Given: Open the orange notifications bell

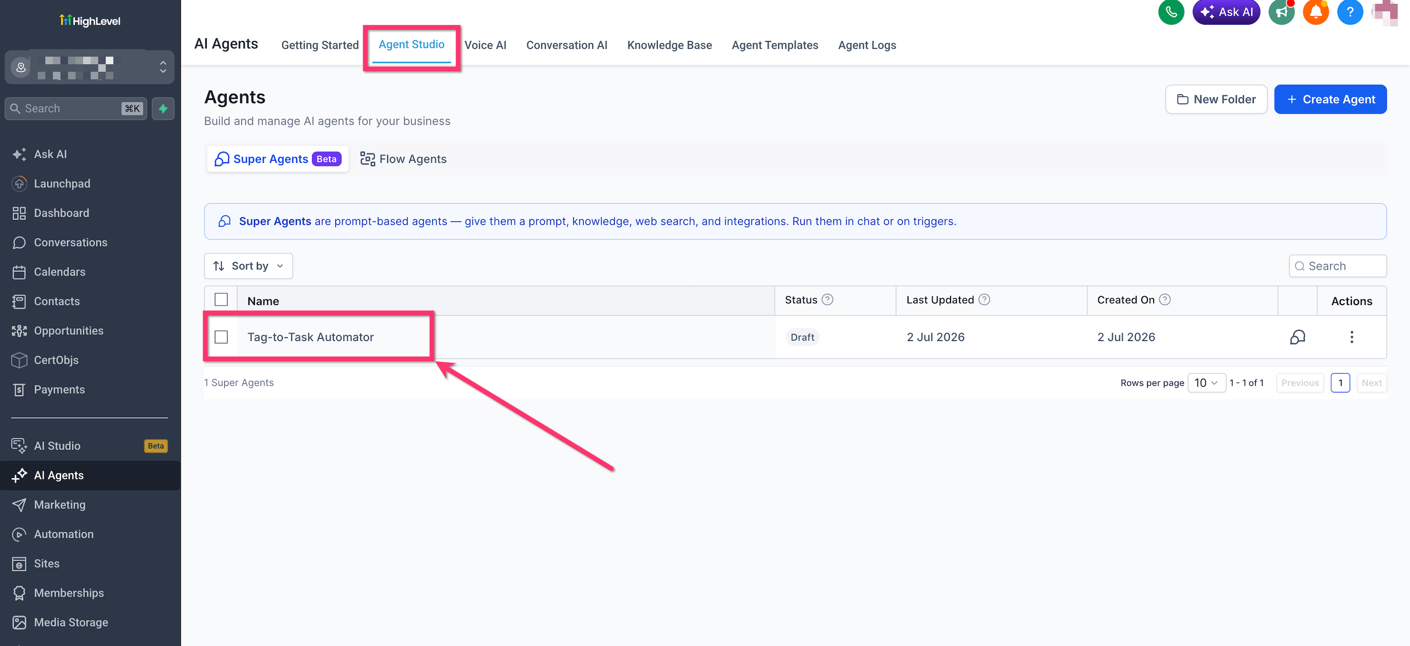Looking at the screenshot, I should click(x=1316, y=12).
